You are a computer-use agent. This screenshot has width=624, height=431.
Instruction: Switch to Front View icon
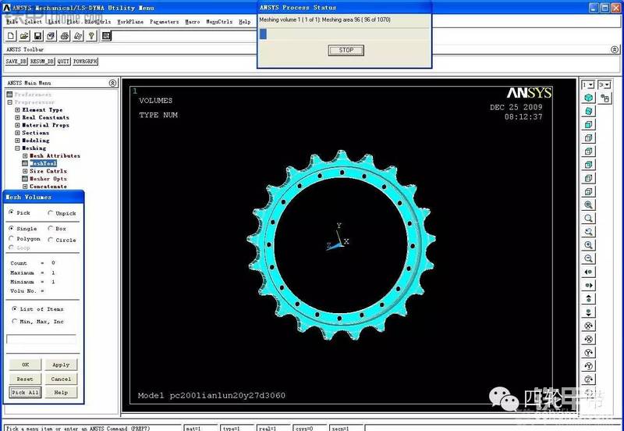pyautogui.click(x=589, y=125)
